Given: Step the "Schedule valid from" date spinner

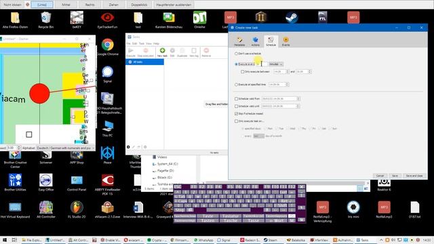Looking at the screenshot, I should [x=298, y=99].
